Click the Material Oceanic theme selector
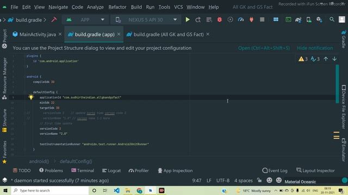Screen dimensions: 348x195 300,181
